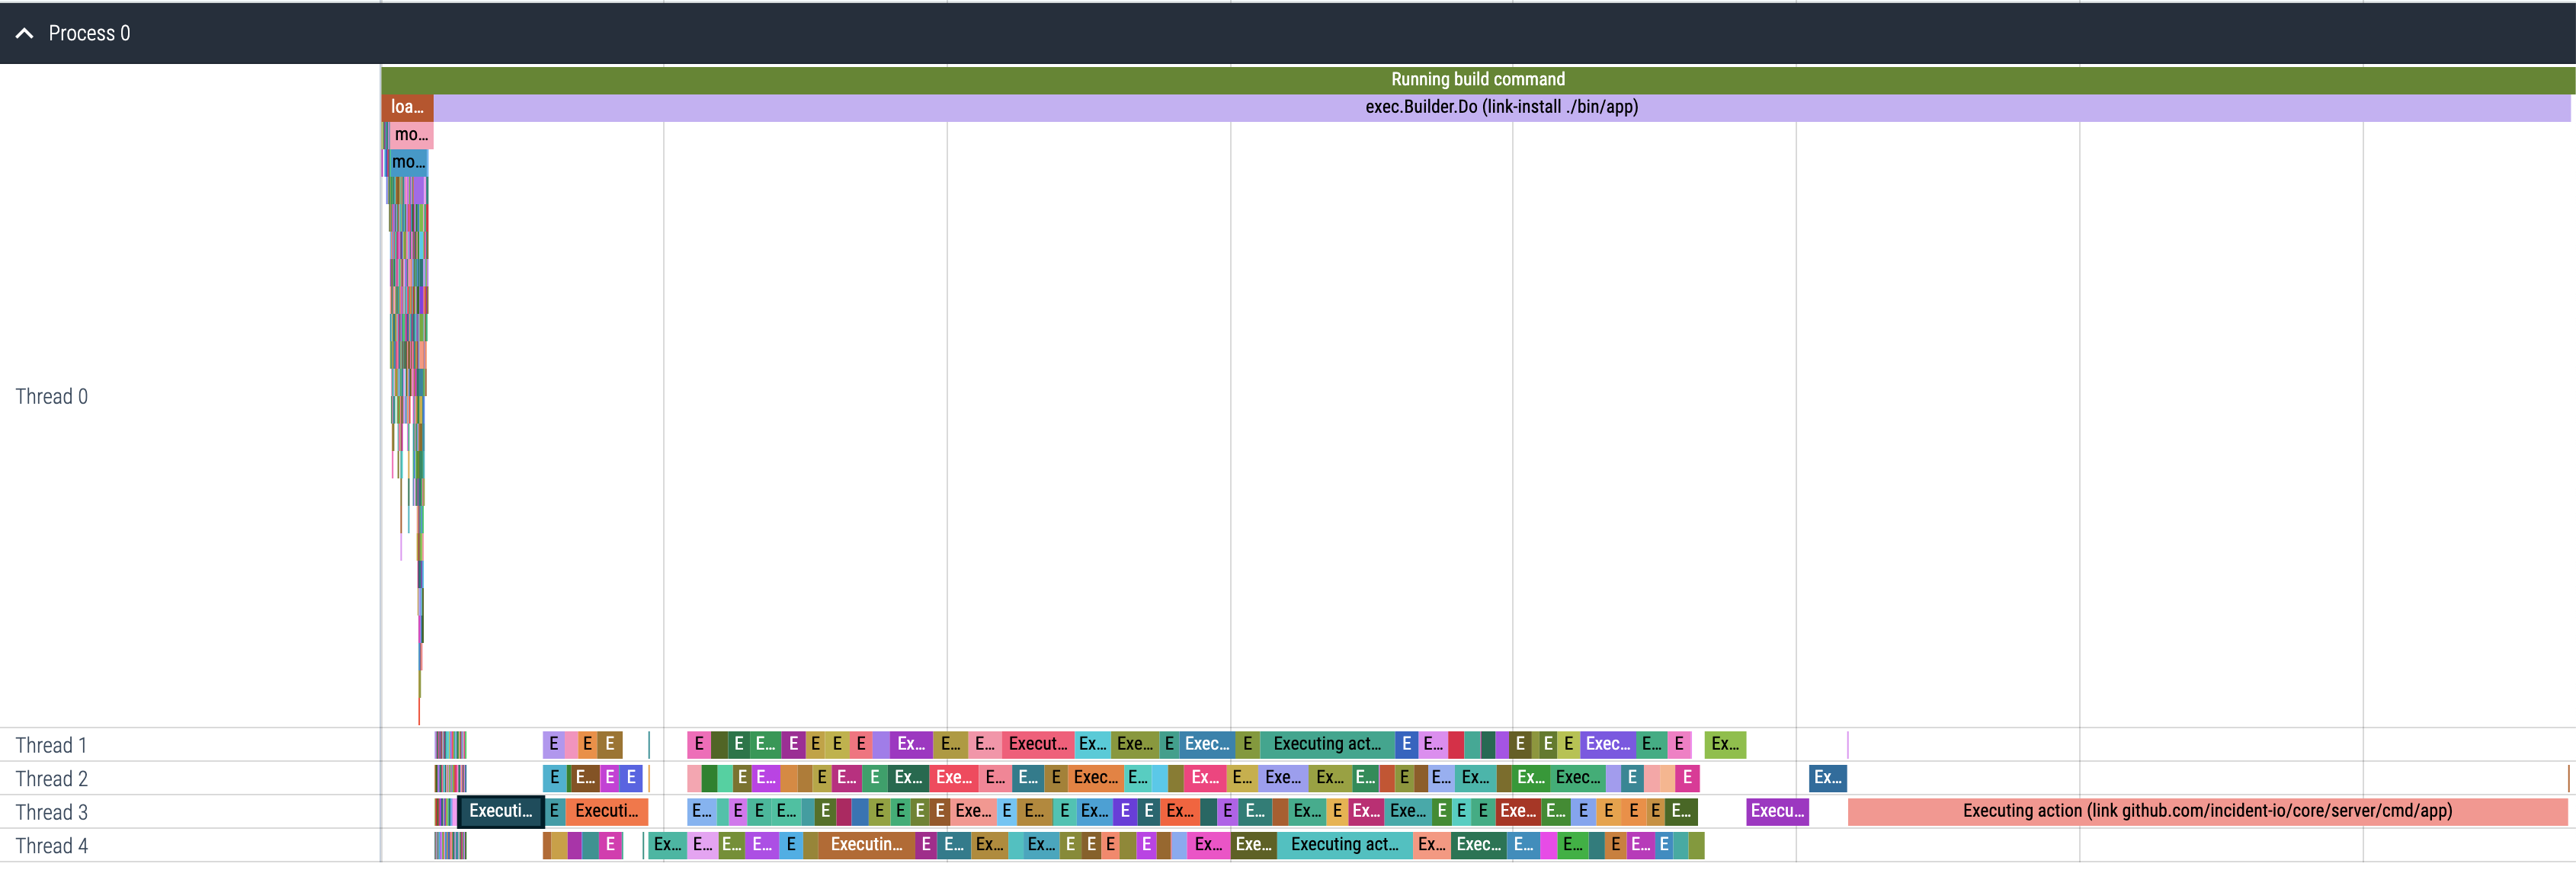
Task: Select the pink 'mo...' slice below loa
Action: coord(410,134)
